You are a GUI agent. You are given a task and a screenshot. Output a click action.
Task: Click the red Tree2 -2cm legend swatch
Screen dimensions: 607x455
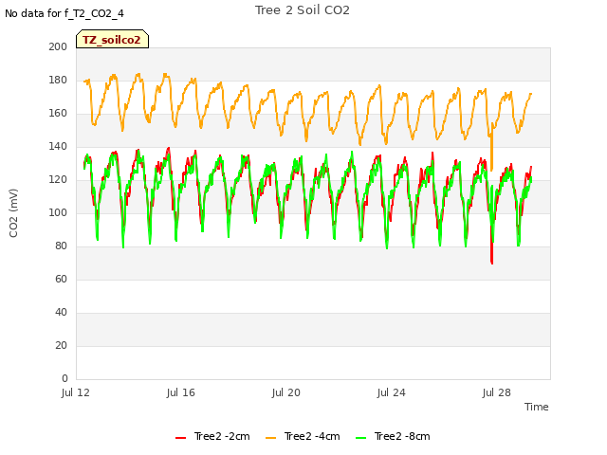point(181,438)
